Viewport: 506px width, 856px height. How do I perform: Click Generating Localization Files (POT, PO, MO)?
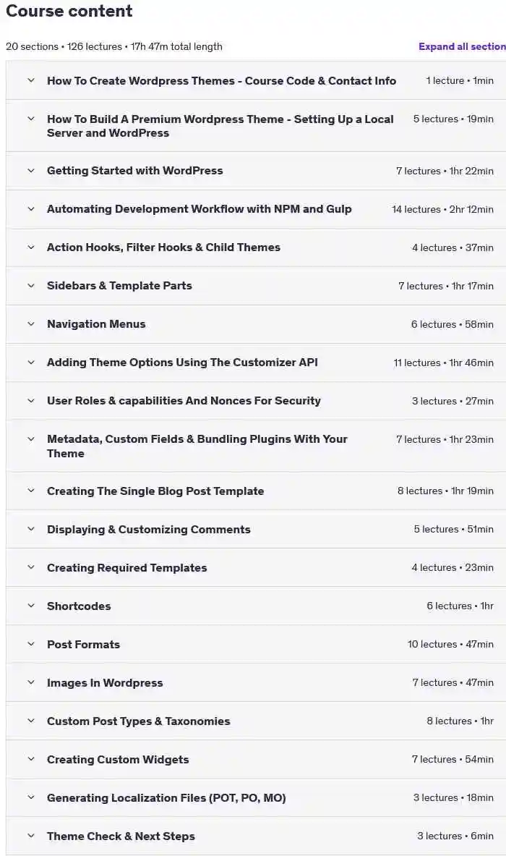tap(166, 797)
